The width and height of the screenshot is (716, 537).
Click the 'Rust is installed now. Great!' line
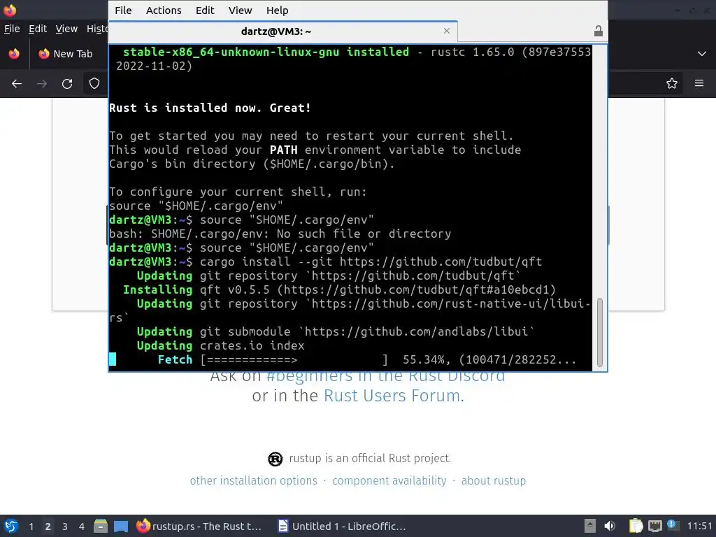210,108
